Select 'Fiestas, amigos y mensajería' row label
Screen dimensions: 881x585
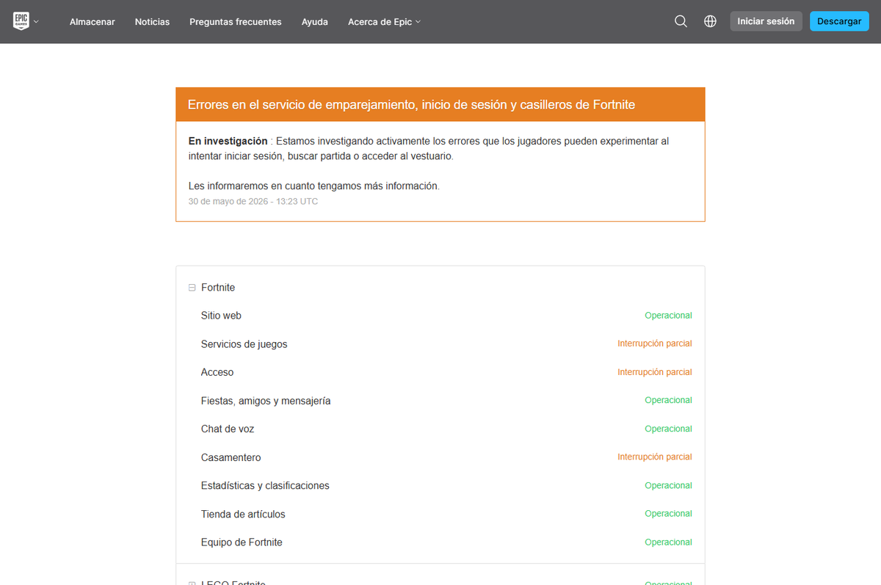pyautogui.click(x=266, y=401)
